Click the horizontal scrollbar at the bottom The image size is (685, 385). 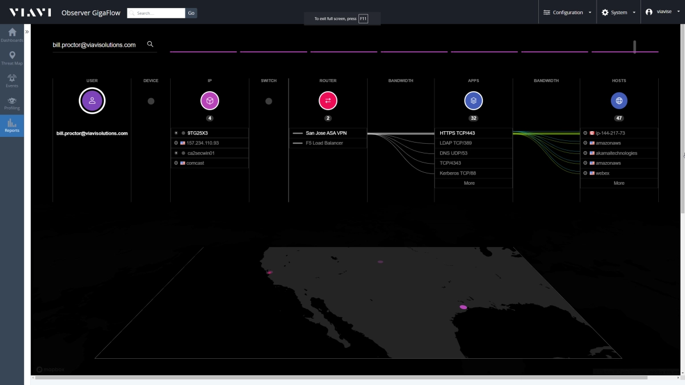(x=341, y=378)
